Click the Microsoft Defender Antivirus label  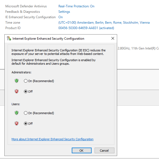(26, 6)
